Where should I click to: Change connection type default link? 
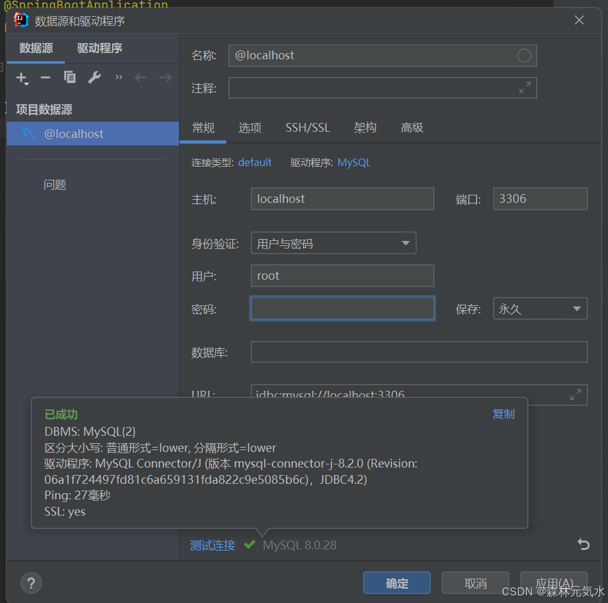pos(254,162)
